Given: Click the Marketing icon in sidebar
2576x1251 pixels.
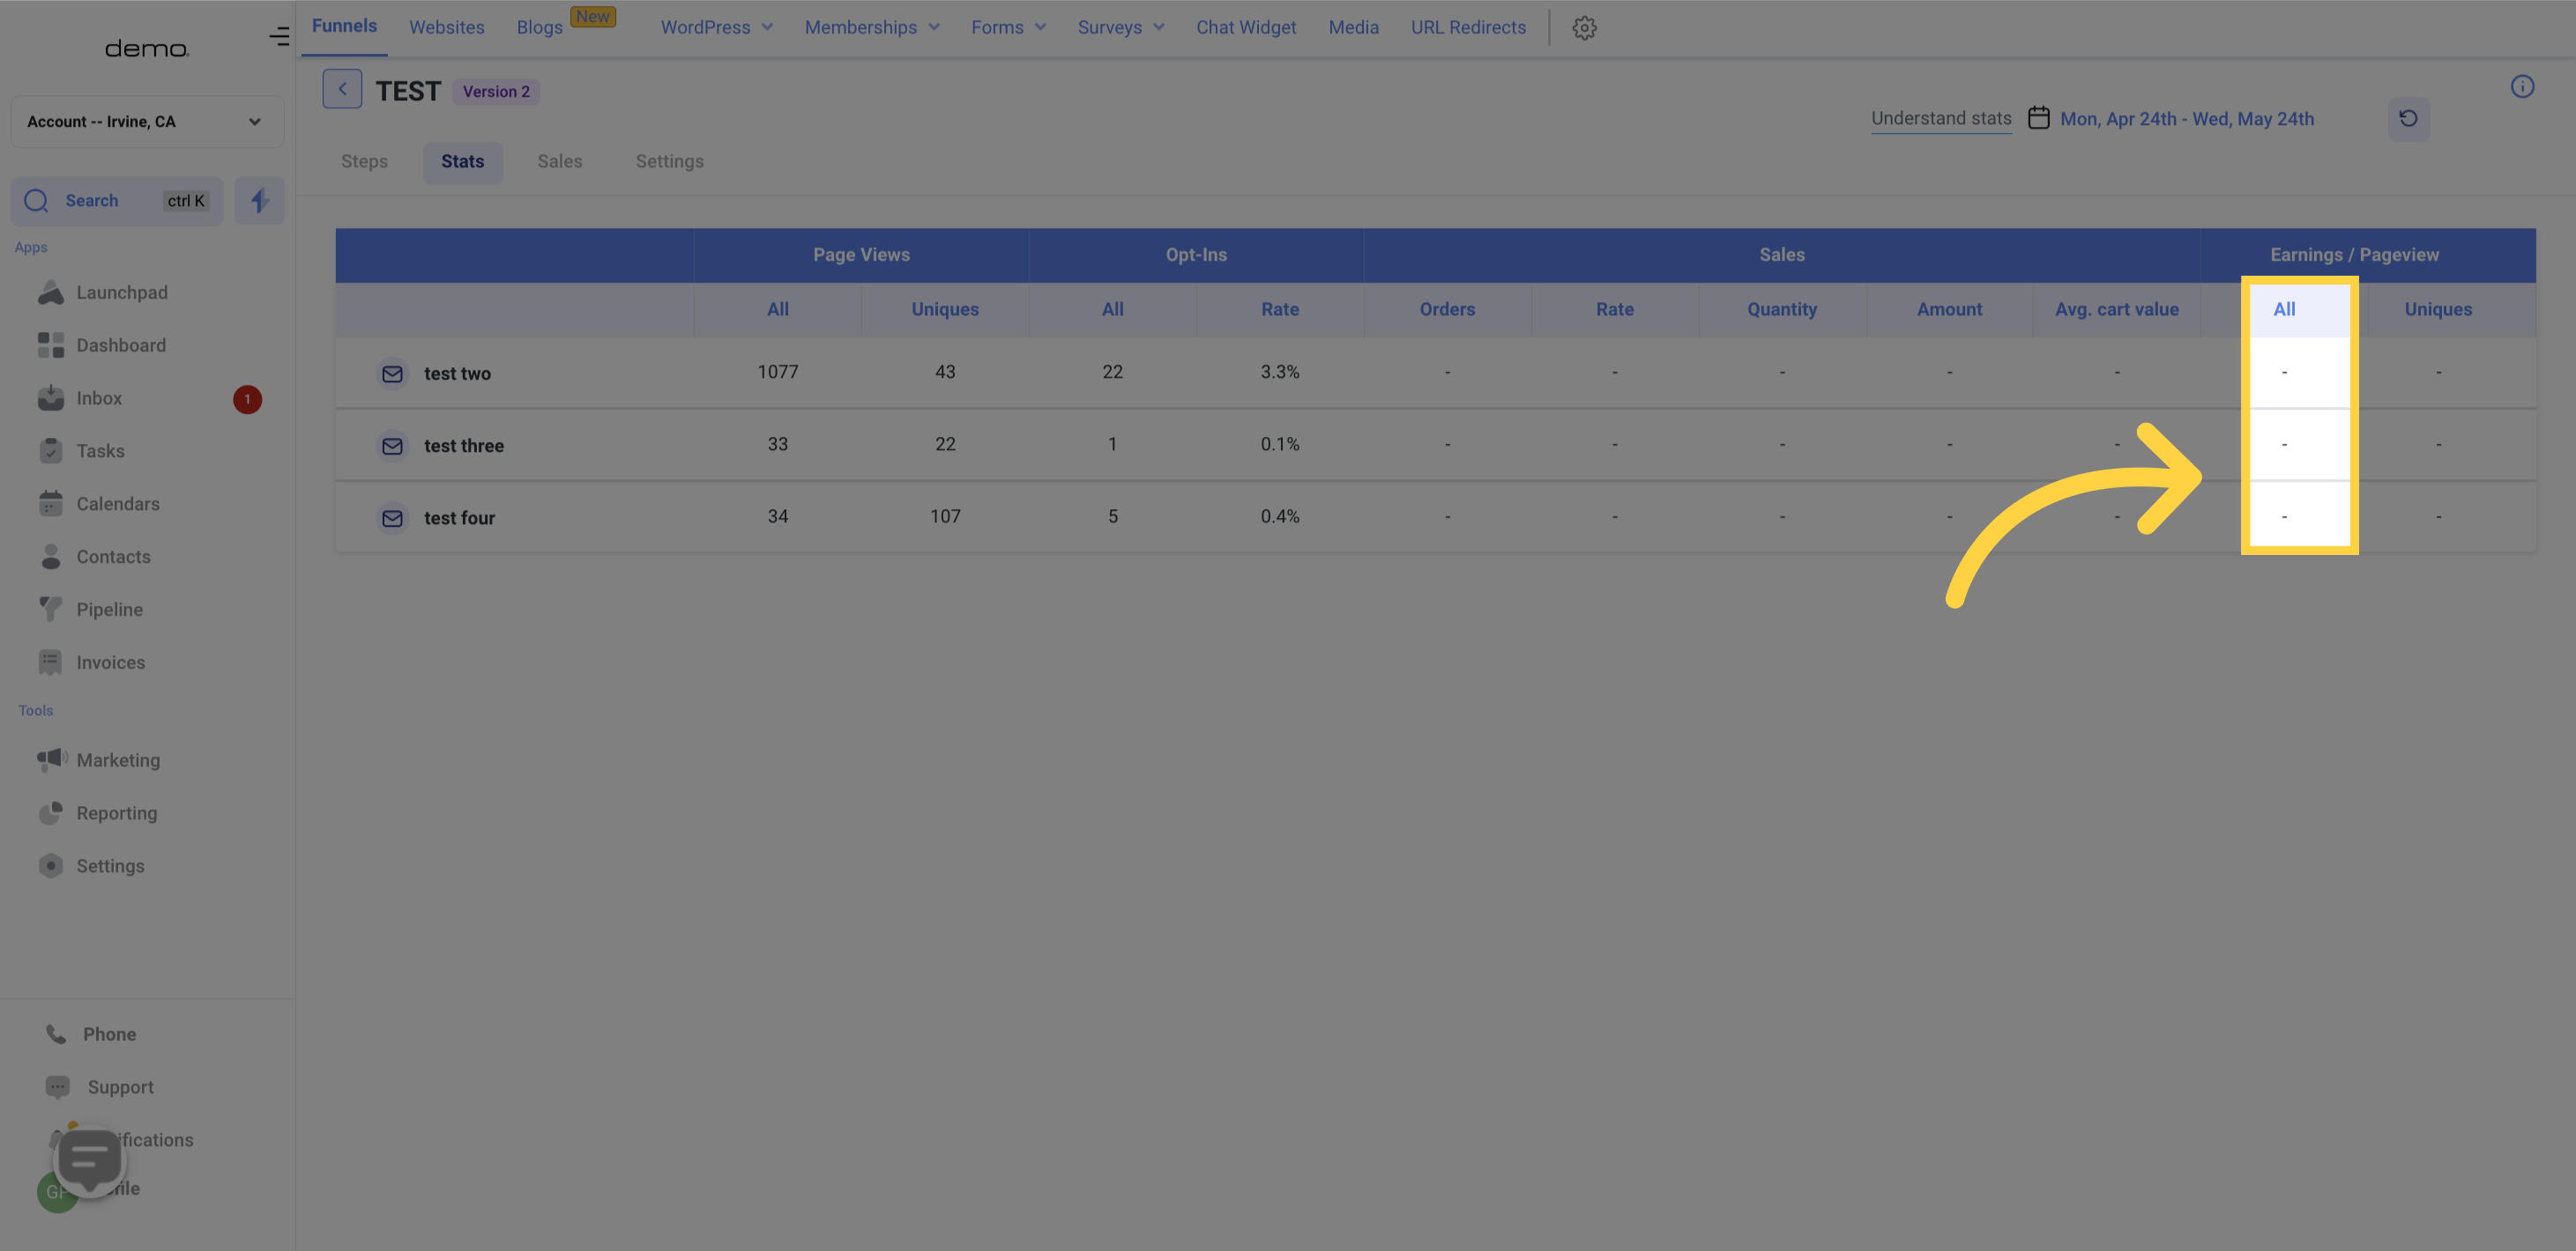Looking at the screenshot, I should point(51,760).
